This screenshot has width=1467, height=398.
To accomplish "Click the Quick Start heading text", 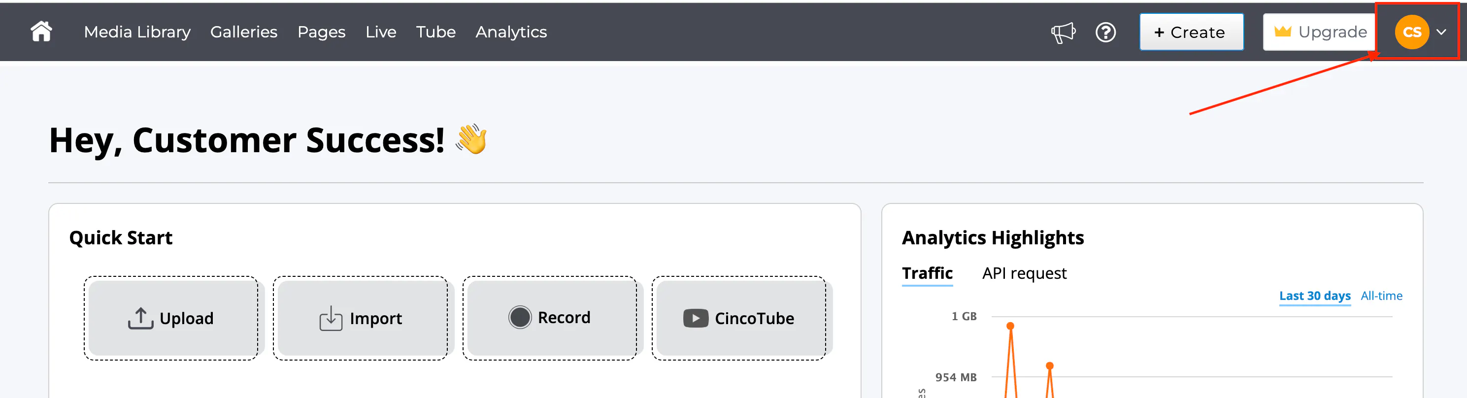I will (x=121, y=238).
